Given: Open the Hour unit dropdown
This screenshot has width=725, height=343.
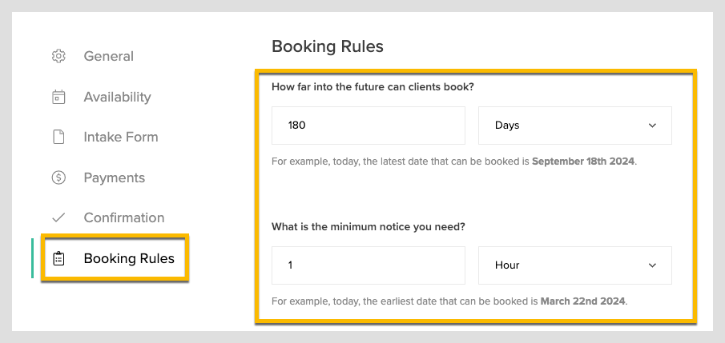Looking at the screenshot, I should (x=574, y=265).
